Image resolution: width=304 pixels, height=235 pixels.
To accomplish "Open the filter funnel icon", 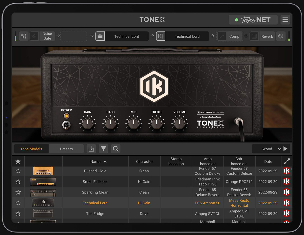I will pos(103,149).
